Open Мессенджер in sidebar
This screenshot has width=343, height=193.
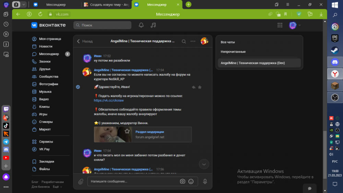[49, 54]
